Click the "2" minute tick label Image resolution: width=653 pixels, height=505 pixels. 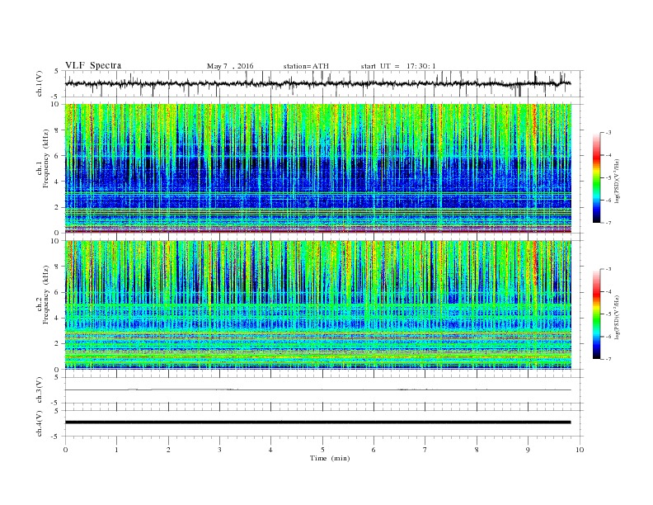(168, 450)
